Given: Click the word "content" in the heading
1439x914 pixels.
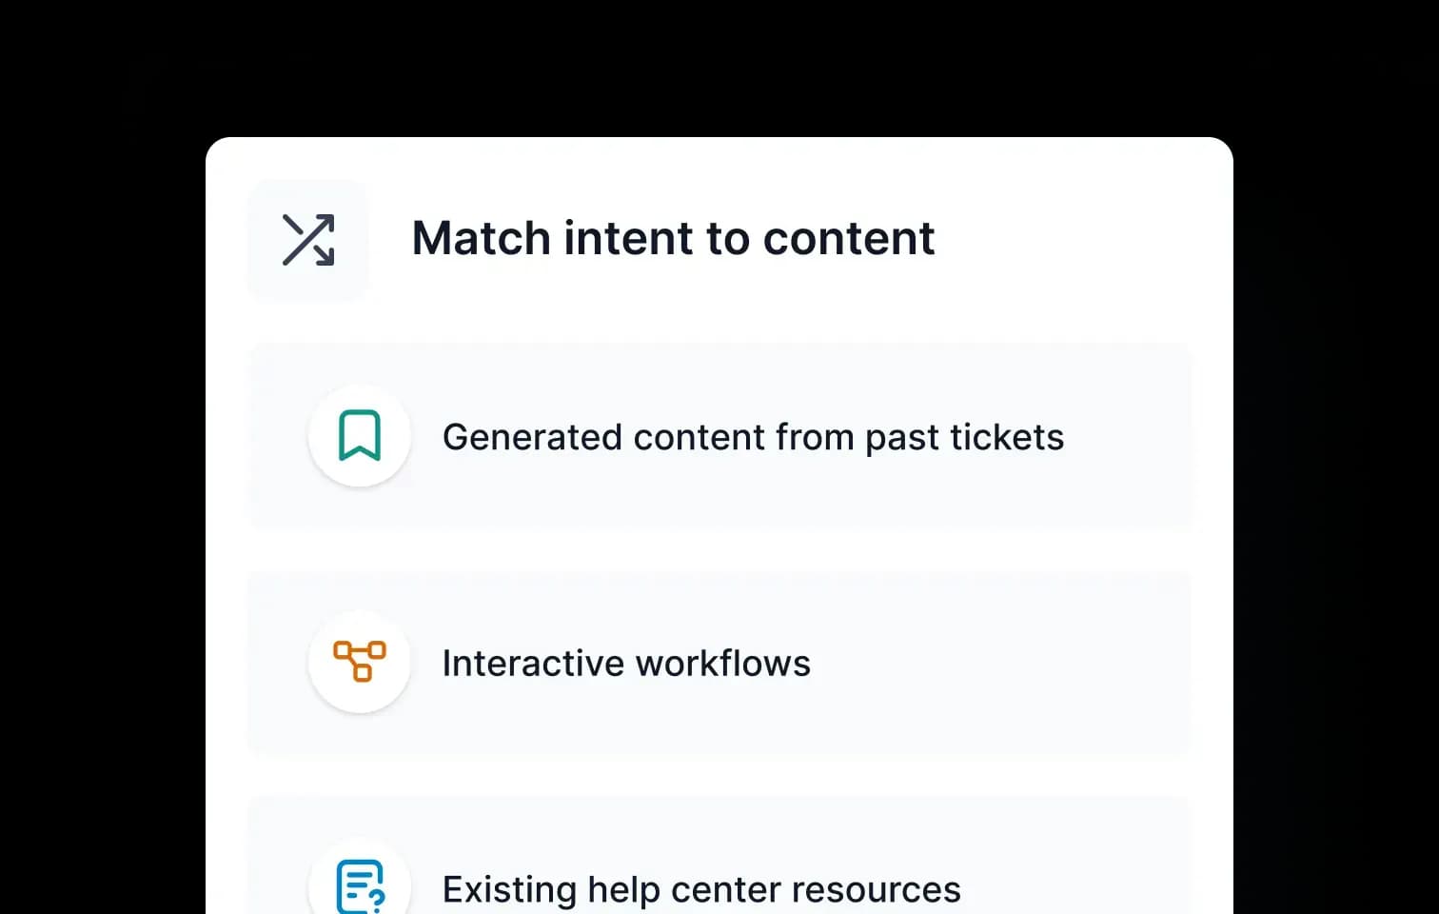Looking at the screenshot, I should pos(849,238).
